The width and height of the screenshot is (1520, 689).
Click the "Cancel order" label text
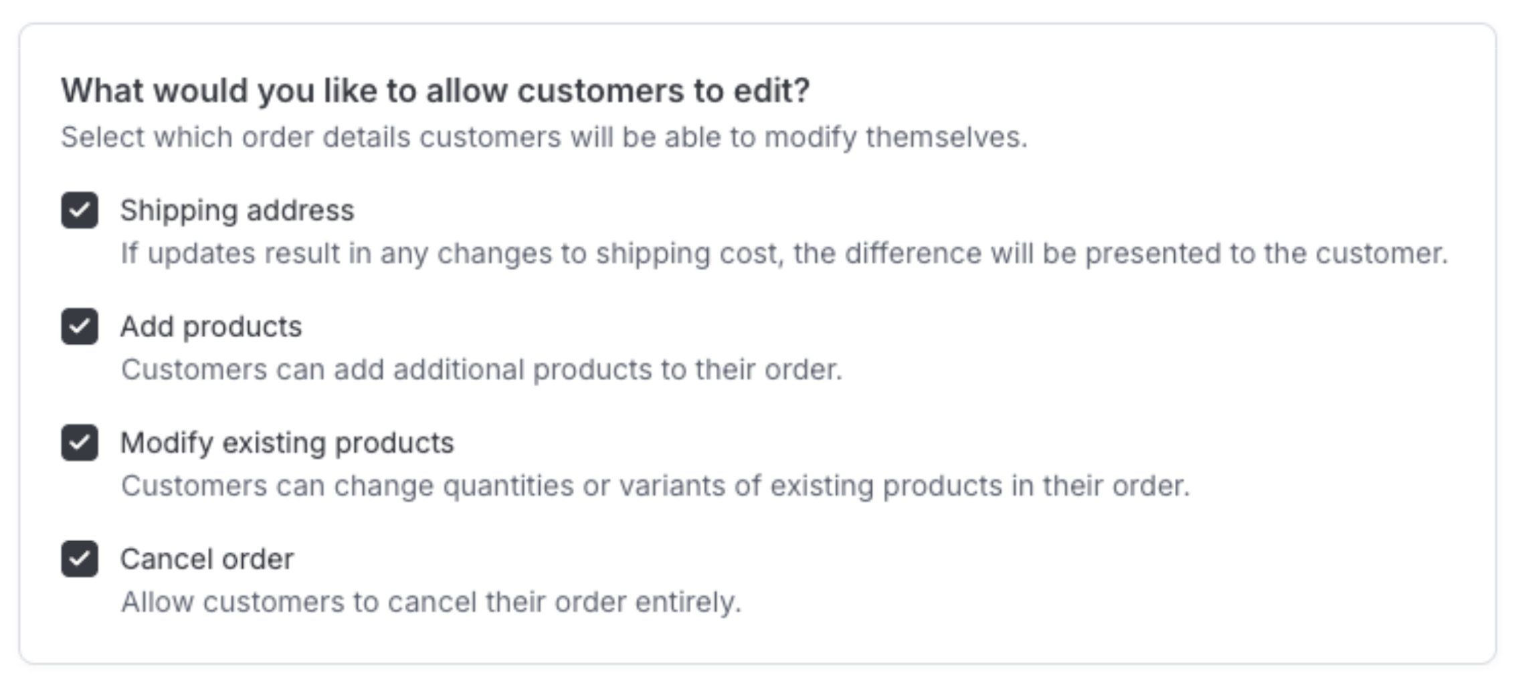click(207, 559)
